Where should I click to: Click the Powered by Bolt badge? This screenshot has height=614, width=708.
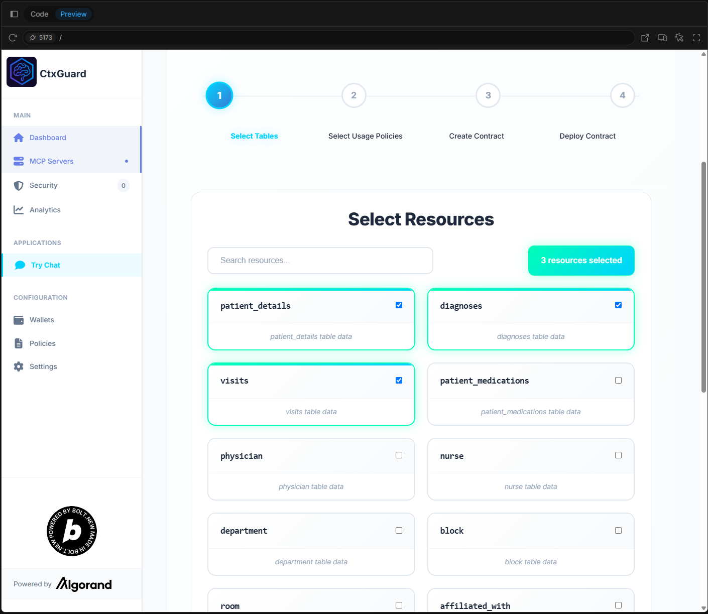72,531
